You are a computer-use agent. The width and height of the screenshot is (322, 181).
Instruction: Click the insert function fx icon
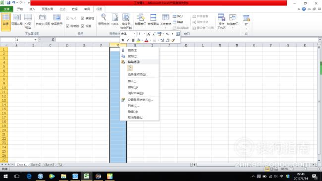point(53,40)
